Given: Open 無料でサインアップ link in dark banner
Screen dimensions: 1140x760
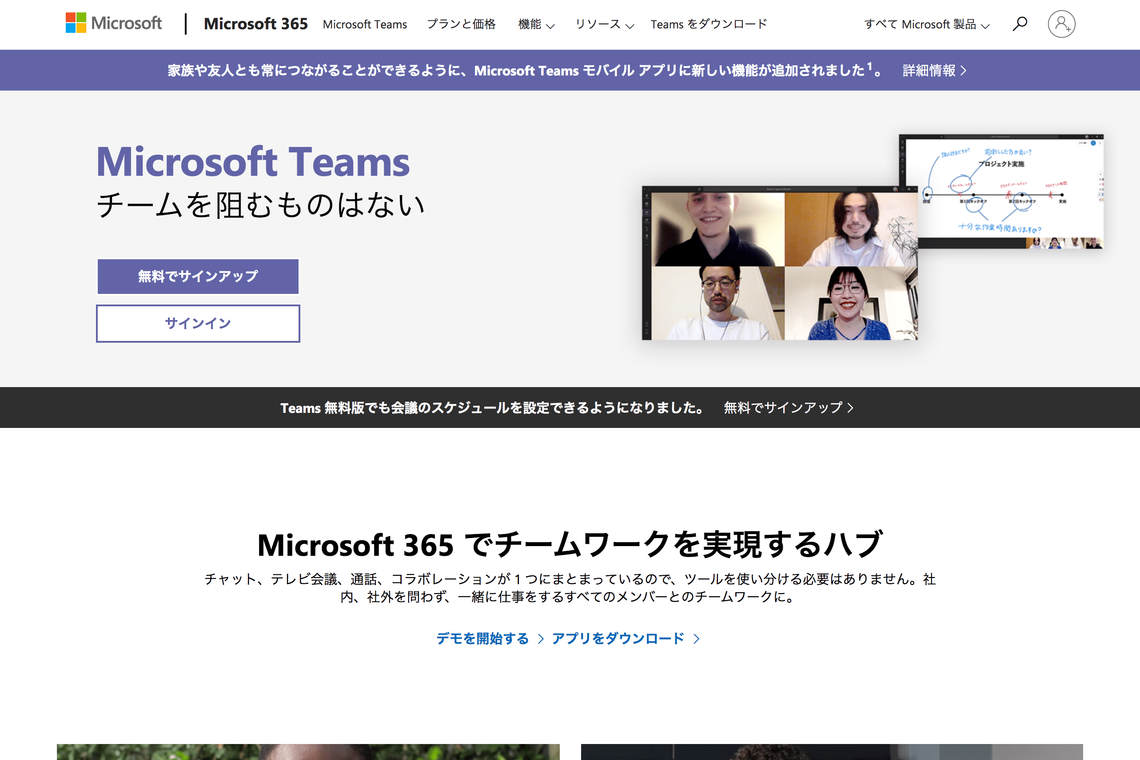Looking at the screenshot, I should [788, 408].
